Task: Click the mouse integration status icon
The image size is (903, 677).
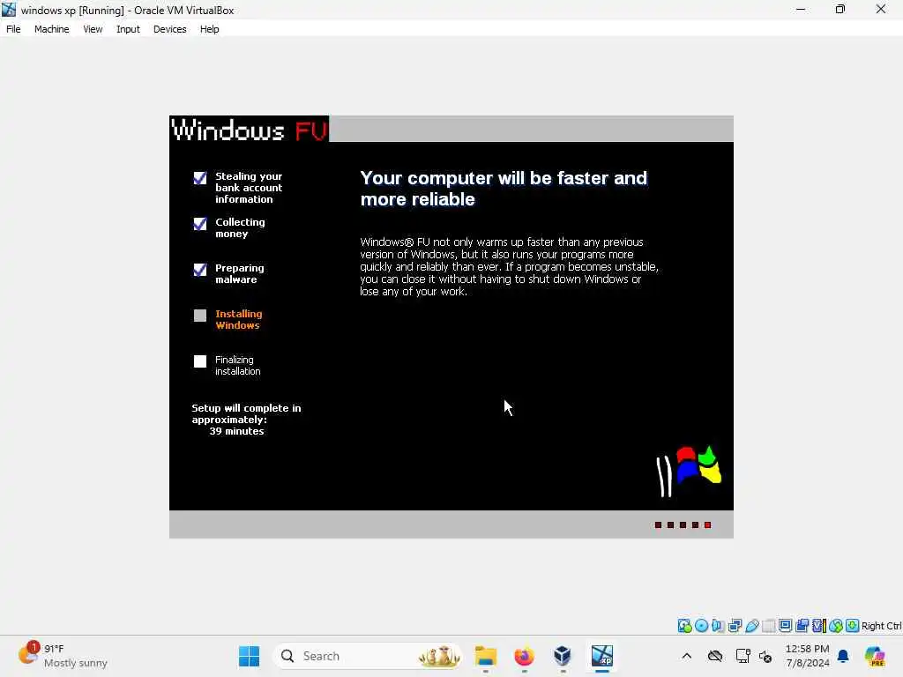Action: tap(836, 625)
